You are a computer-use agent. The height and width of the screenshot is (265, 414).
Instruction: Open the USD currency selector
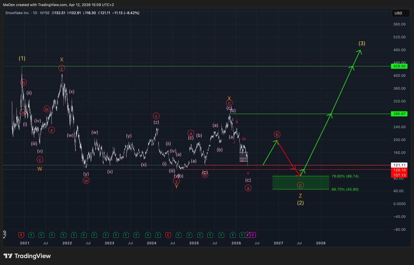(398, 13)
